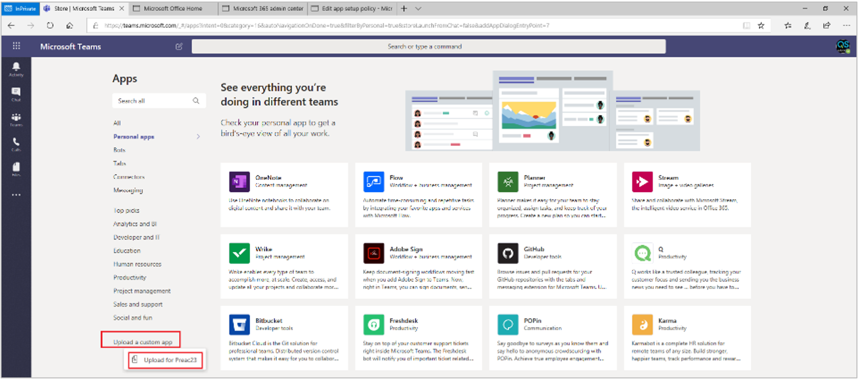Select the browser address bar URL
The width and height of the screenshot is (860, 382).
[x=327, y=26]
